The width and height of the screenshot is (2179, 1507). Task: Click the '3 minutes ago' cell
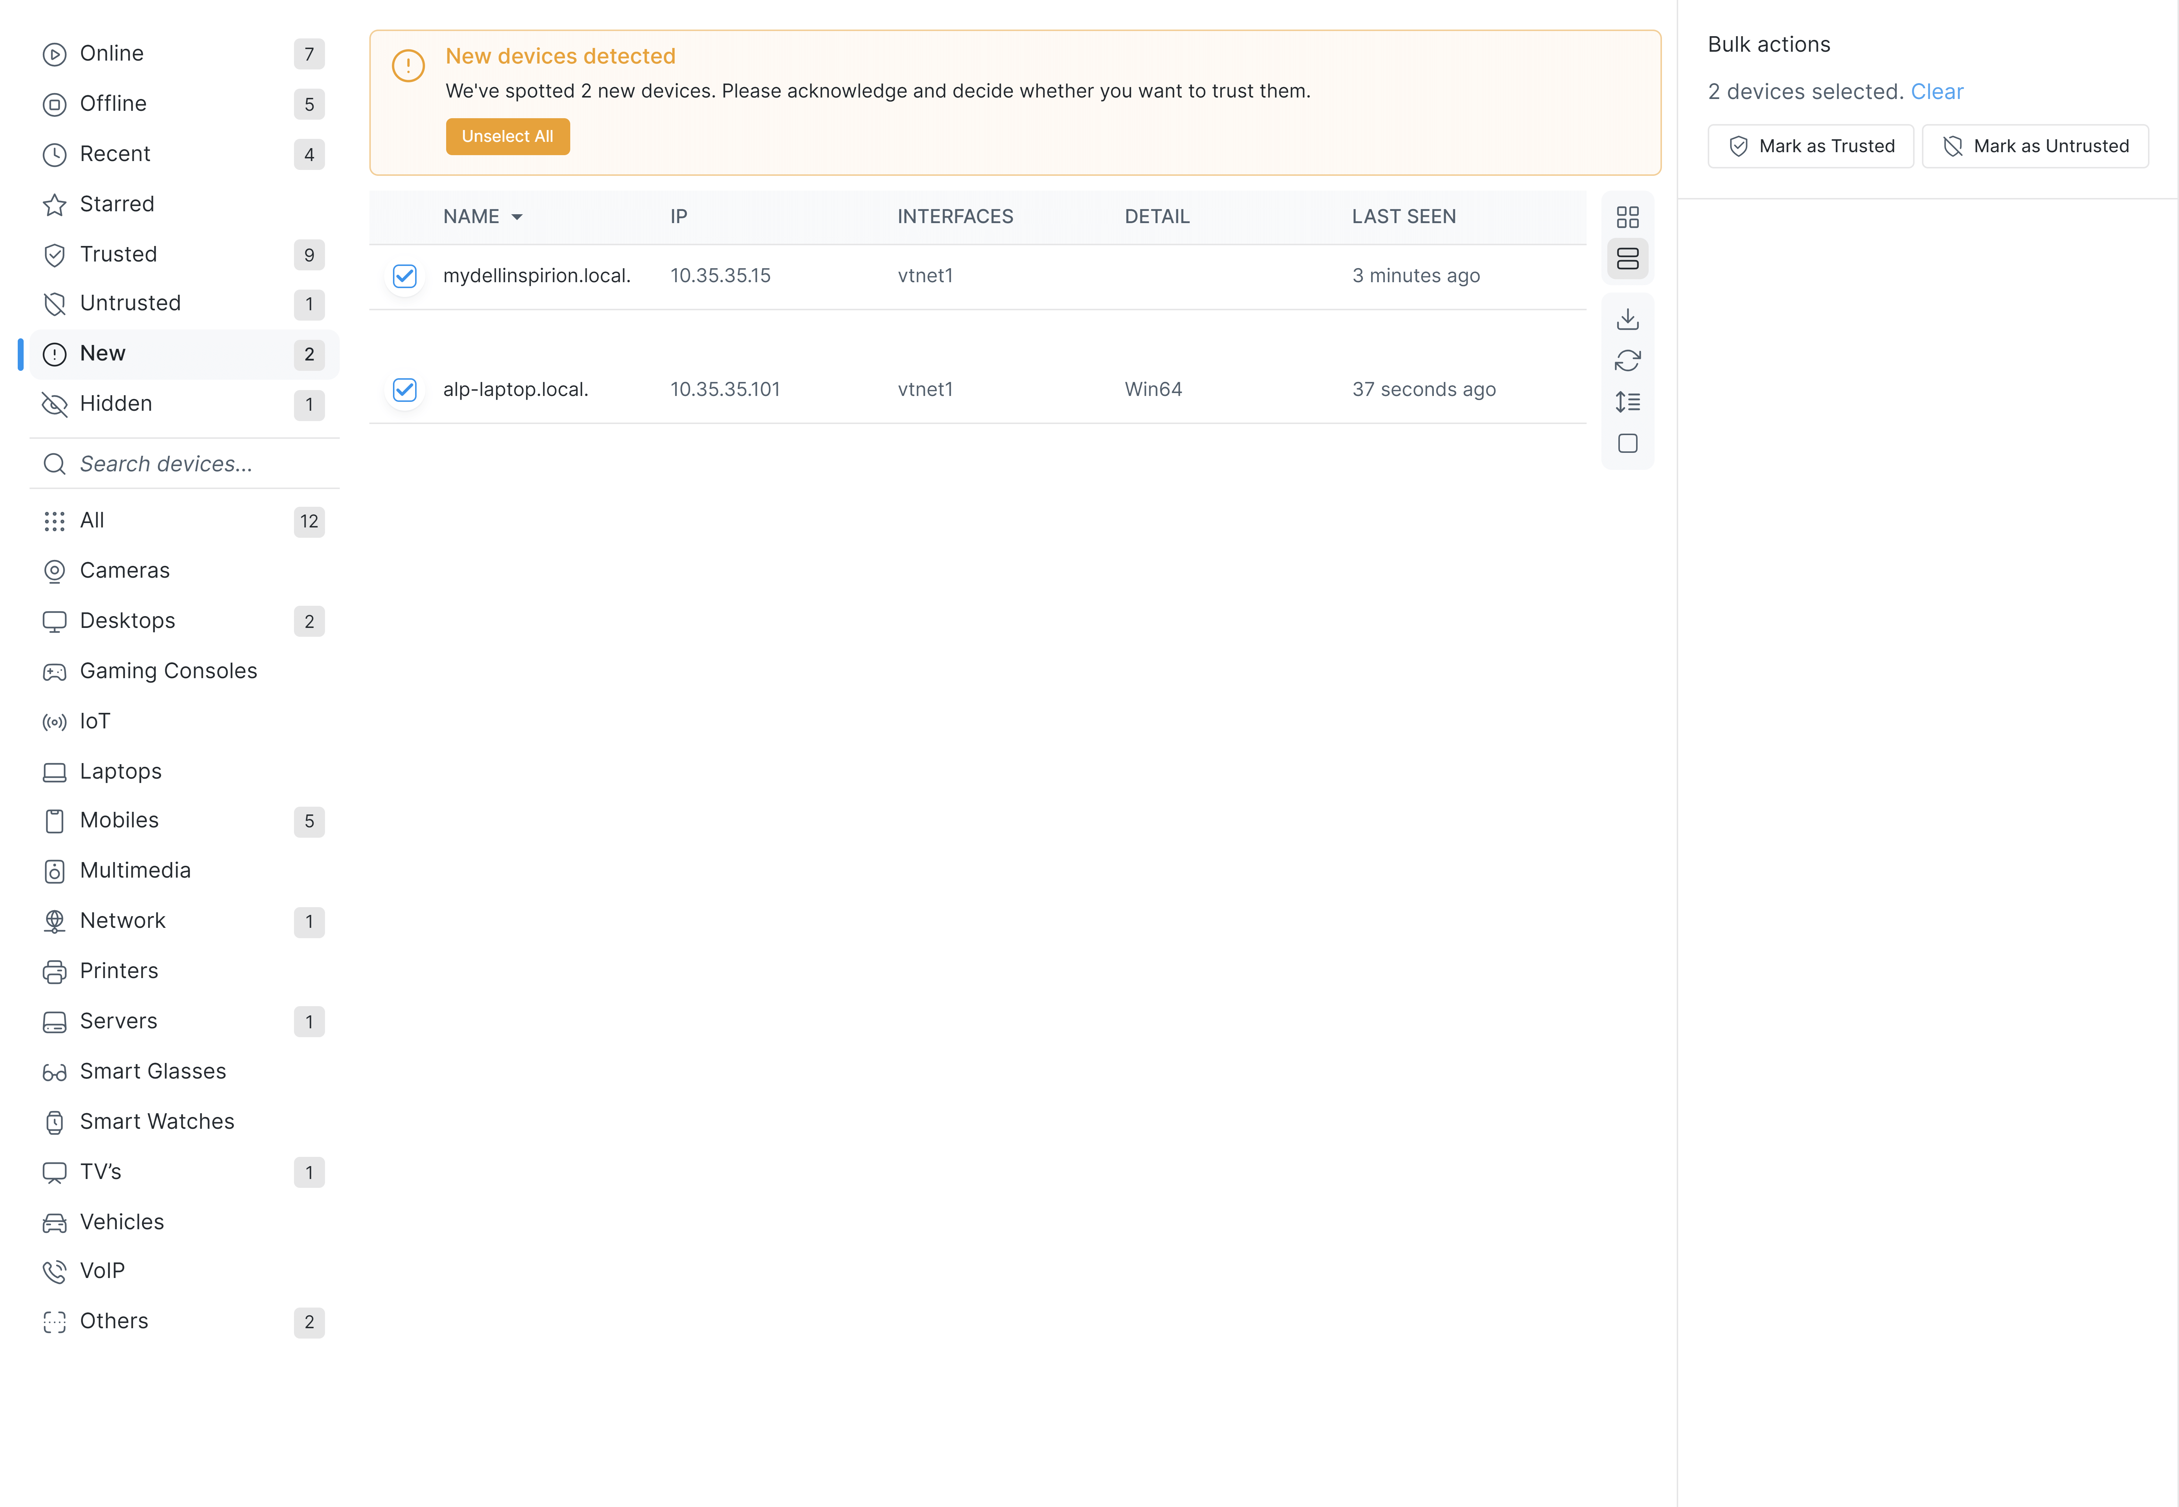[x=1416, y=276]
